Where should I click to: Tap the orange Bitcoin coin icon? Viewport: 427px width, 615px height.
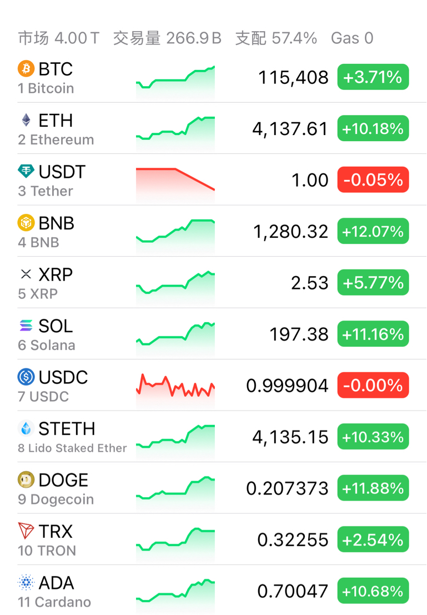[x=26, y=69]
